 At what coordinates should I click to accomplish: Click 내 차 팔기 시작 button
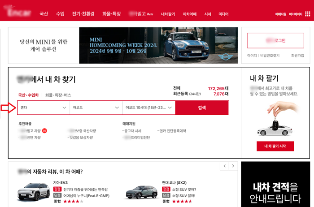pos(275,146)
